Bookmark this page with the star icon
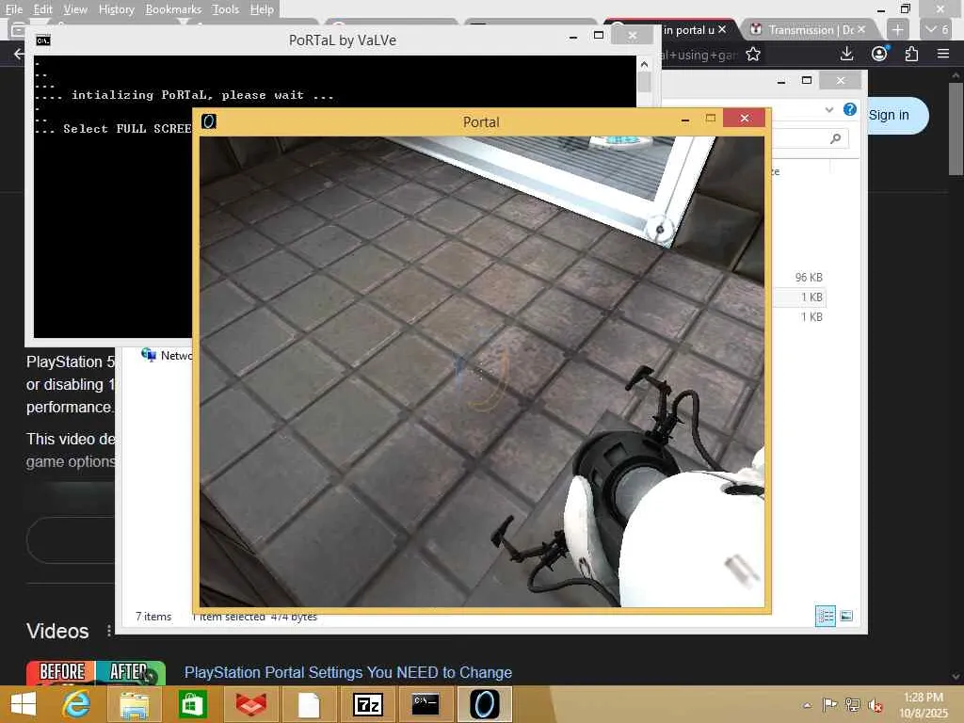 (x=752, y=55)
